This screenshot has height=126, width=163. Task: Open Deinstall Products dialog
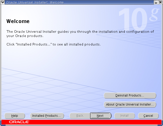click(130, 95)
